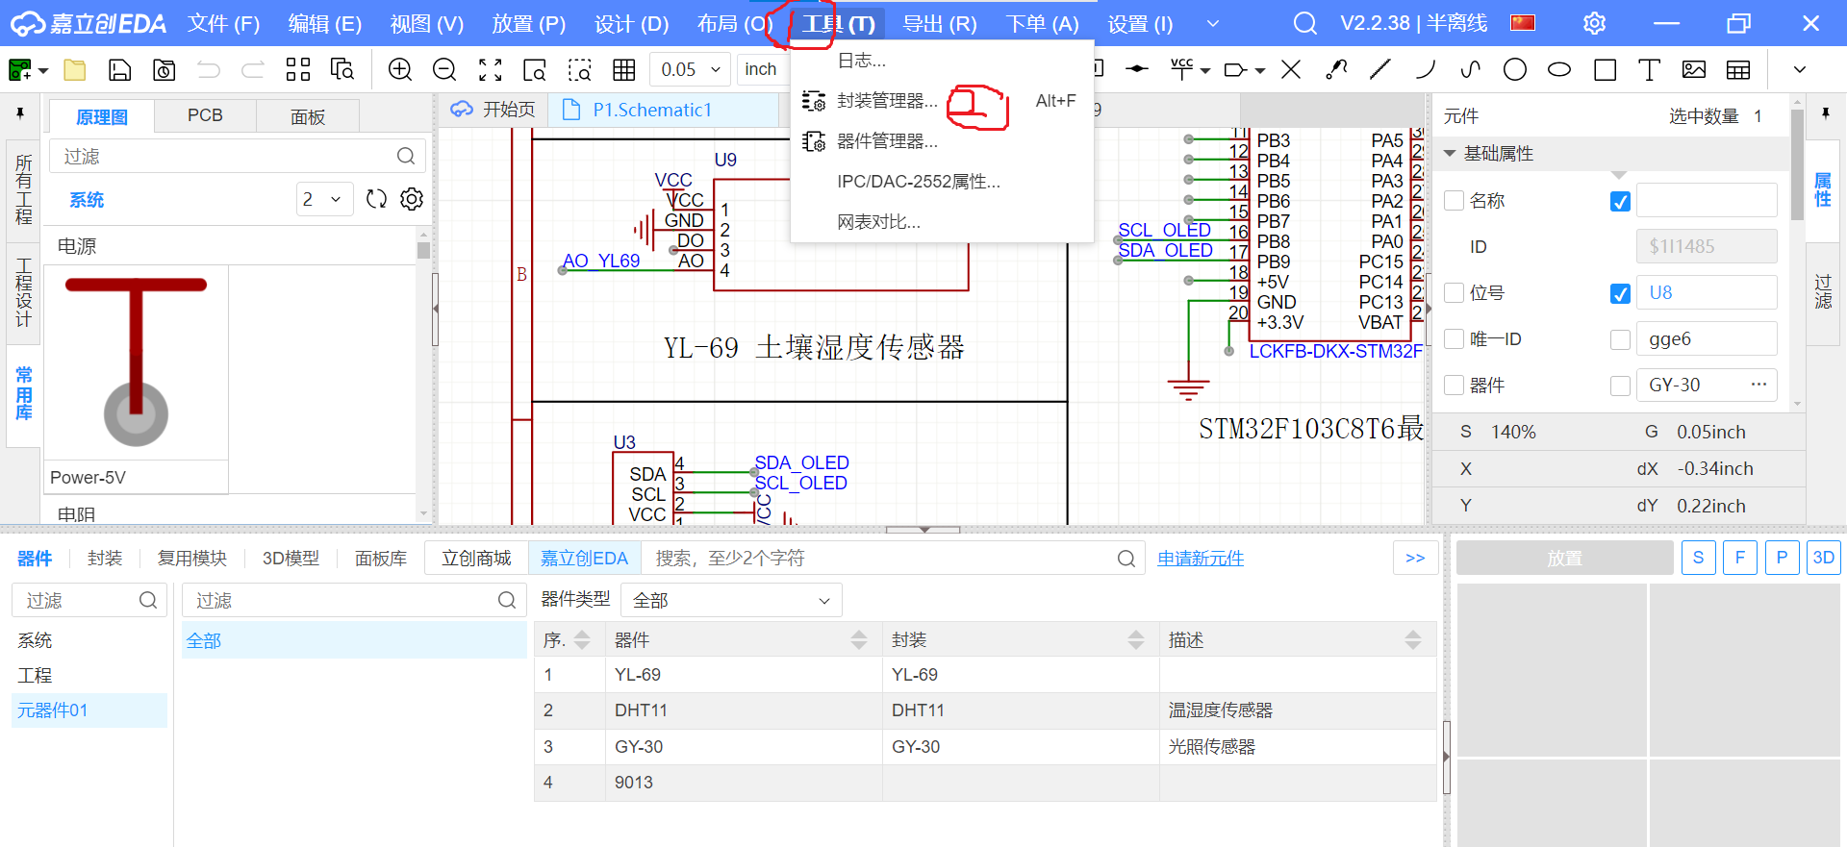
Task: Switch to the 3D模型 library tab
Action: [291, 559]
